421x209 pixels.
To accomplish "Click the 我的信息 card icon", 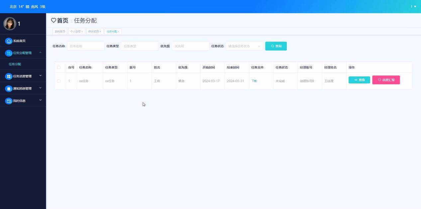I will click(9, 101).
